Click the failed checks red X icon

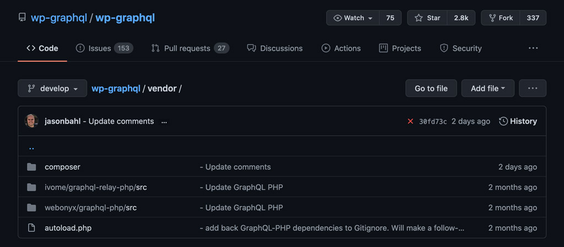tap(410, 122)
